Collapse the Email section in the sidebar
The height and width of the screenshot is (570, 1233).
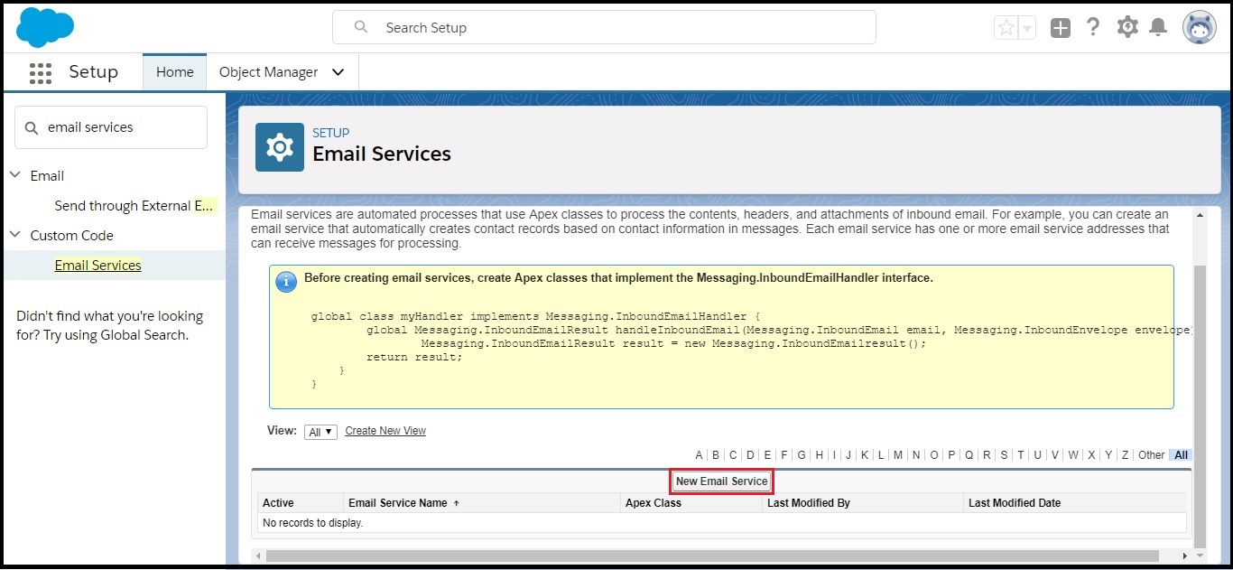tap(15, 175)
